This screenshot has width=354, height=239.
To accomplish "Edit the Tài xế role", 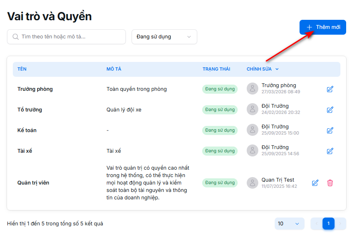I will tap(330, 151).
